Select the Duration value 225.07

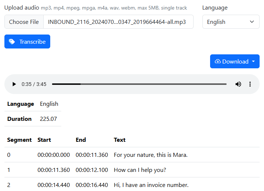(x=48, y=119)
